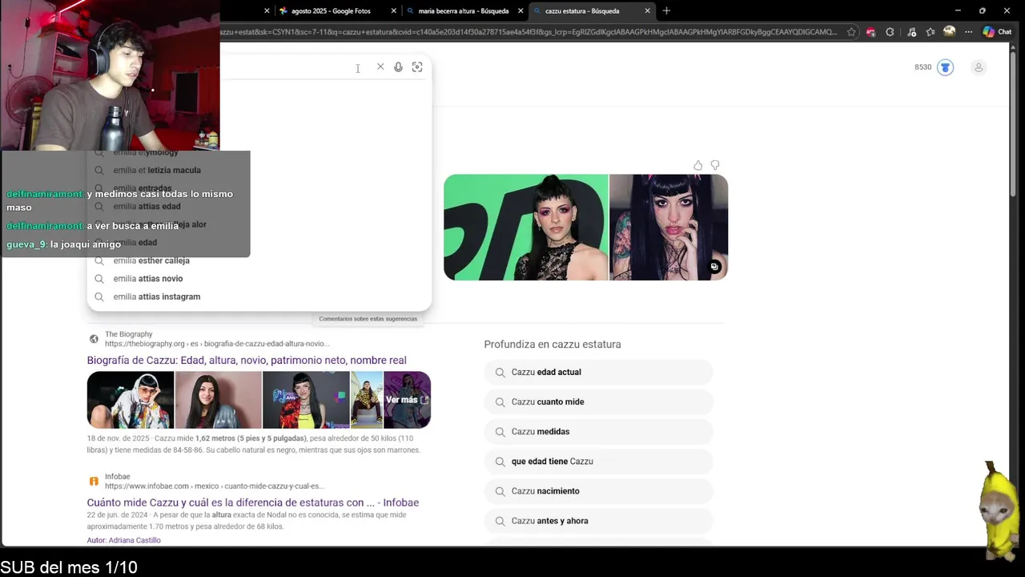Close the cazzu estatura tab

pyautogui.click(x=647, y=10)
